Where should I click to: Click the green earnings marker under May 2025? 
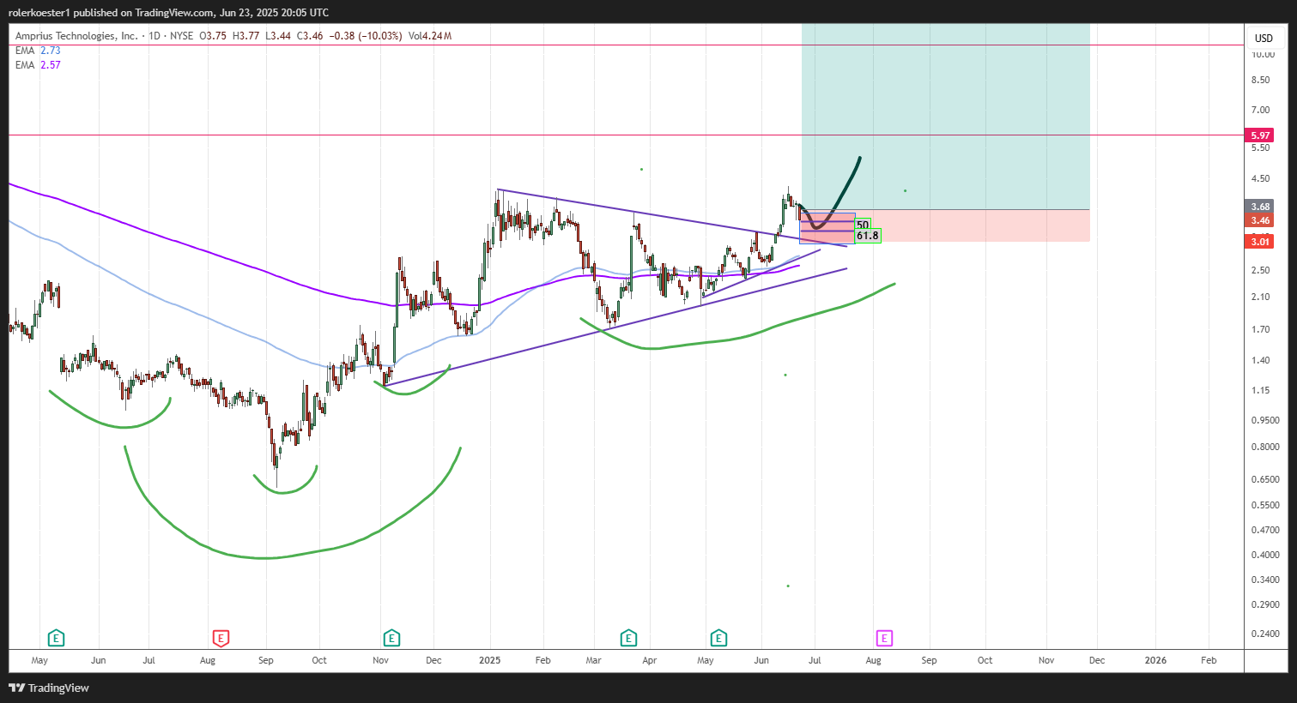tap(719, 638)
